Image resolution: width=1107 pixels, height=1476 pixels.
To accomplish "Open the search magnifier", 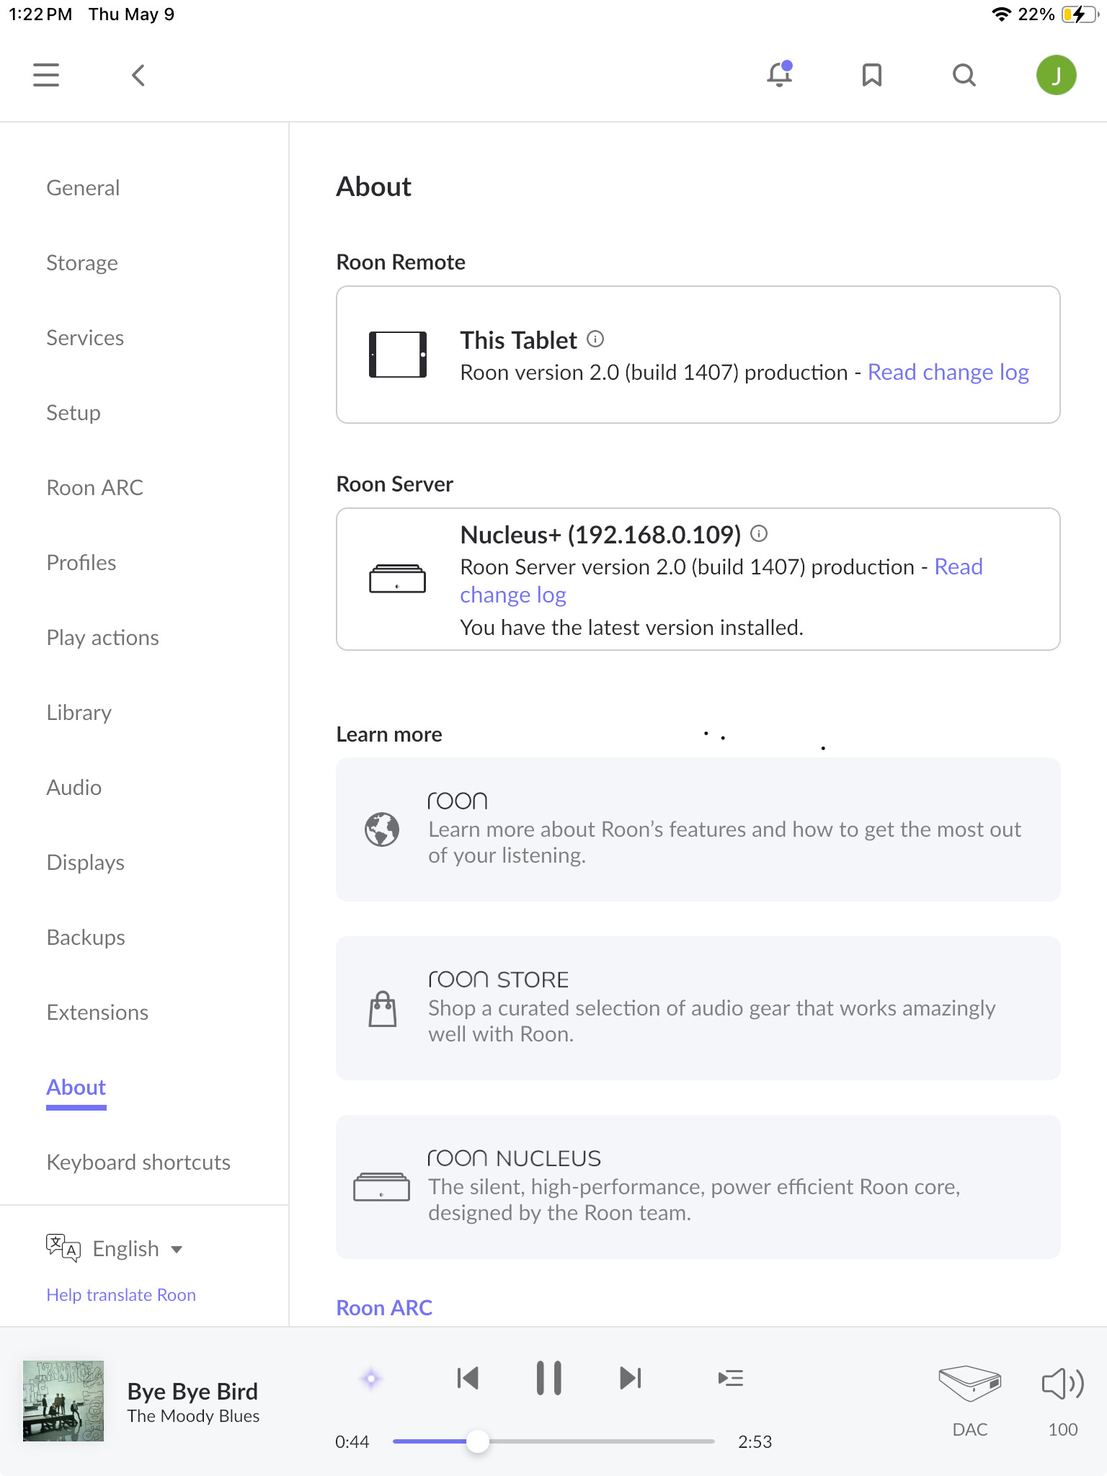I will 964,75.
